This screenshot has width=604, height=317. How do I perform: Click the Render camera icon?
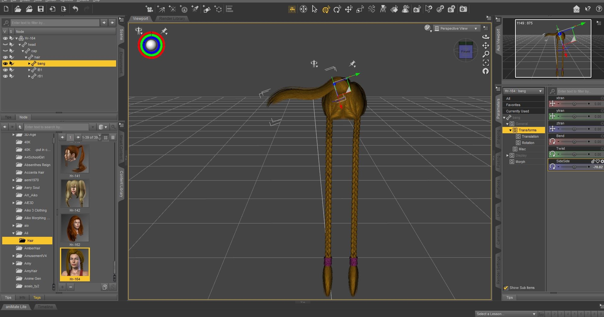[x=463, y=9]
